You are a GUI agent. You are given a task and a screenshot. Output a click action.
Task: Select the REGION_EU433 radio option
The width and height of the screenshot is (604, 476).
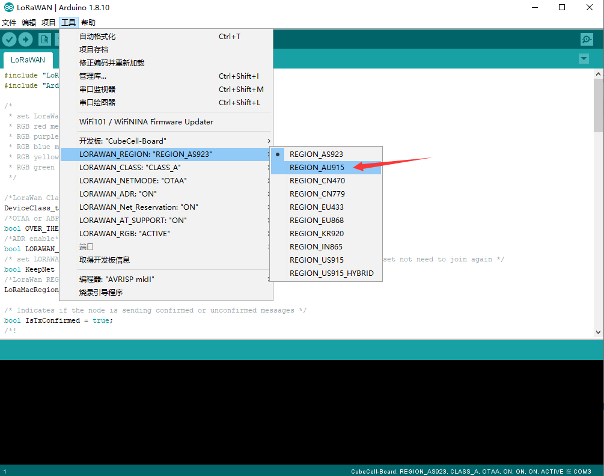coord(326,207)
